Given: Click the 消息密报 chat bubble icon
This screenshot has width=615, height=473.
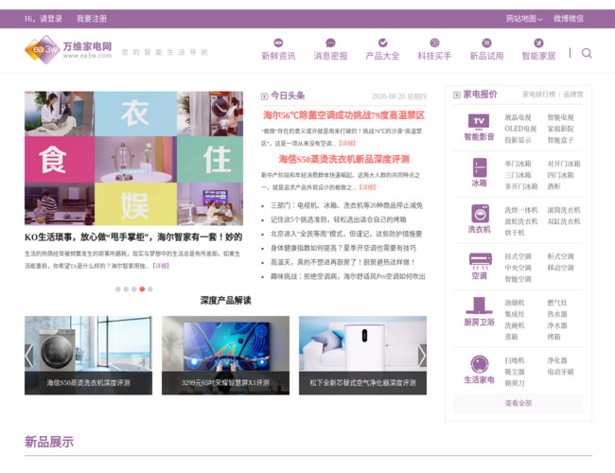Looking at the screenshot, I should 330,43.
